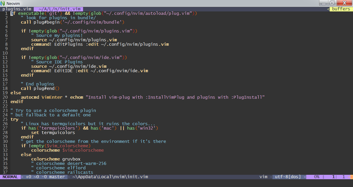Select the ~/A/L/n/init.vim buffer tab
The width and height of the screenshot is (353, 187).
[x=58, y=9]
